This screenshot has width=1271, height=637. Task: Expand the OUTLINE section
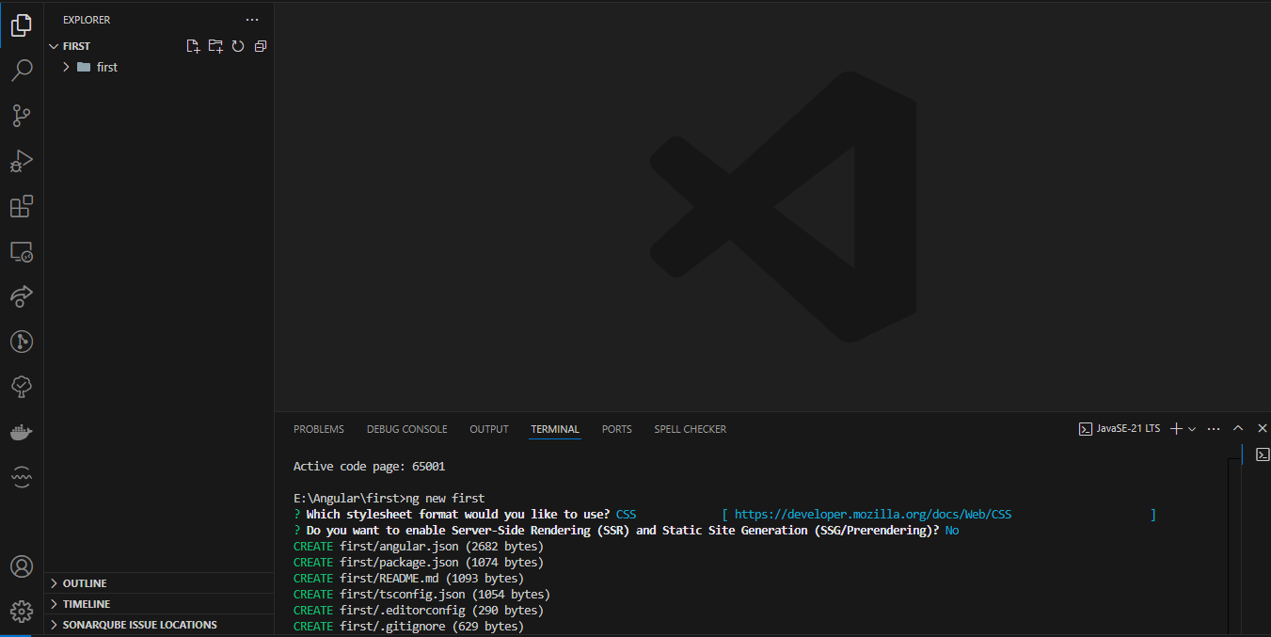click(159, 583)
